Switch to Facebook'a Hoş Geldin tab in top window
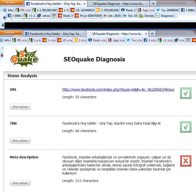The image size is (196, 192). click(56, 4)
